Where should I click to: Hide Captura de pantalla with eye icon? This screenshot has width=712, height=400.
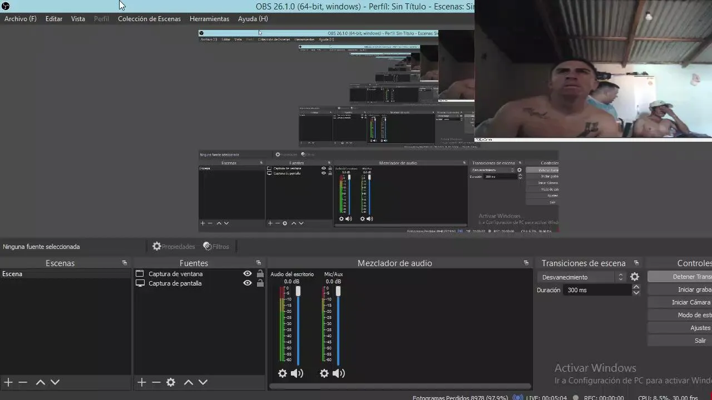[248, 283]
